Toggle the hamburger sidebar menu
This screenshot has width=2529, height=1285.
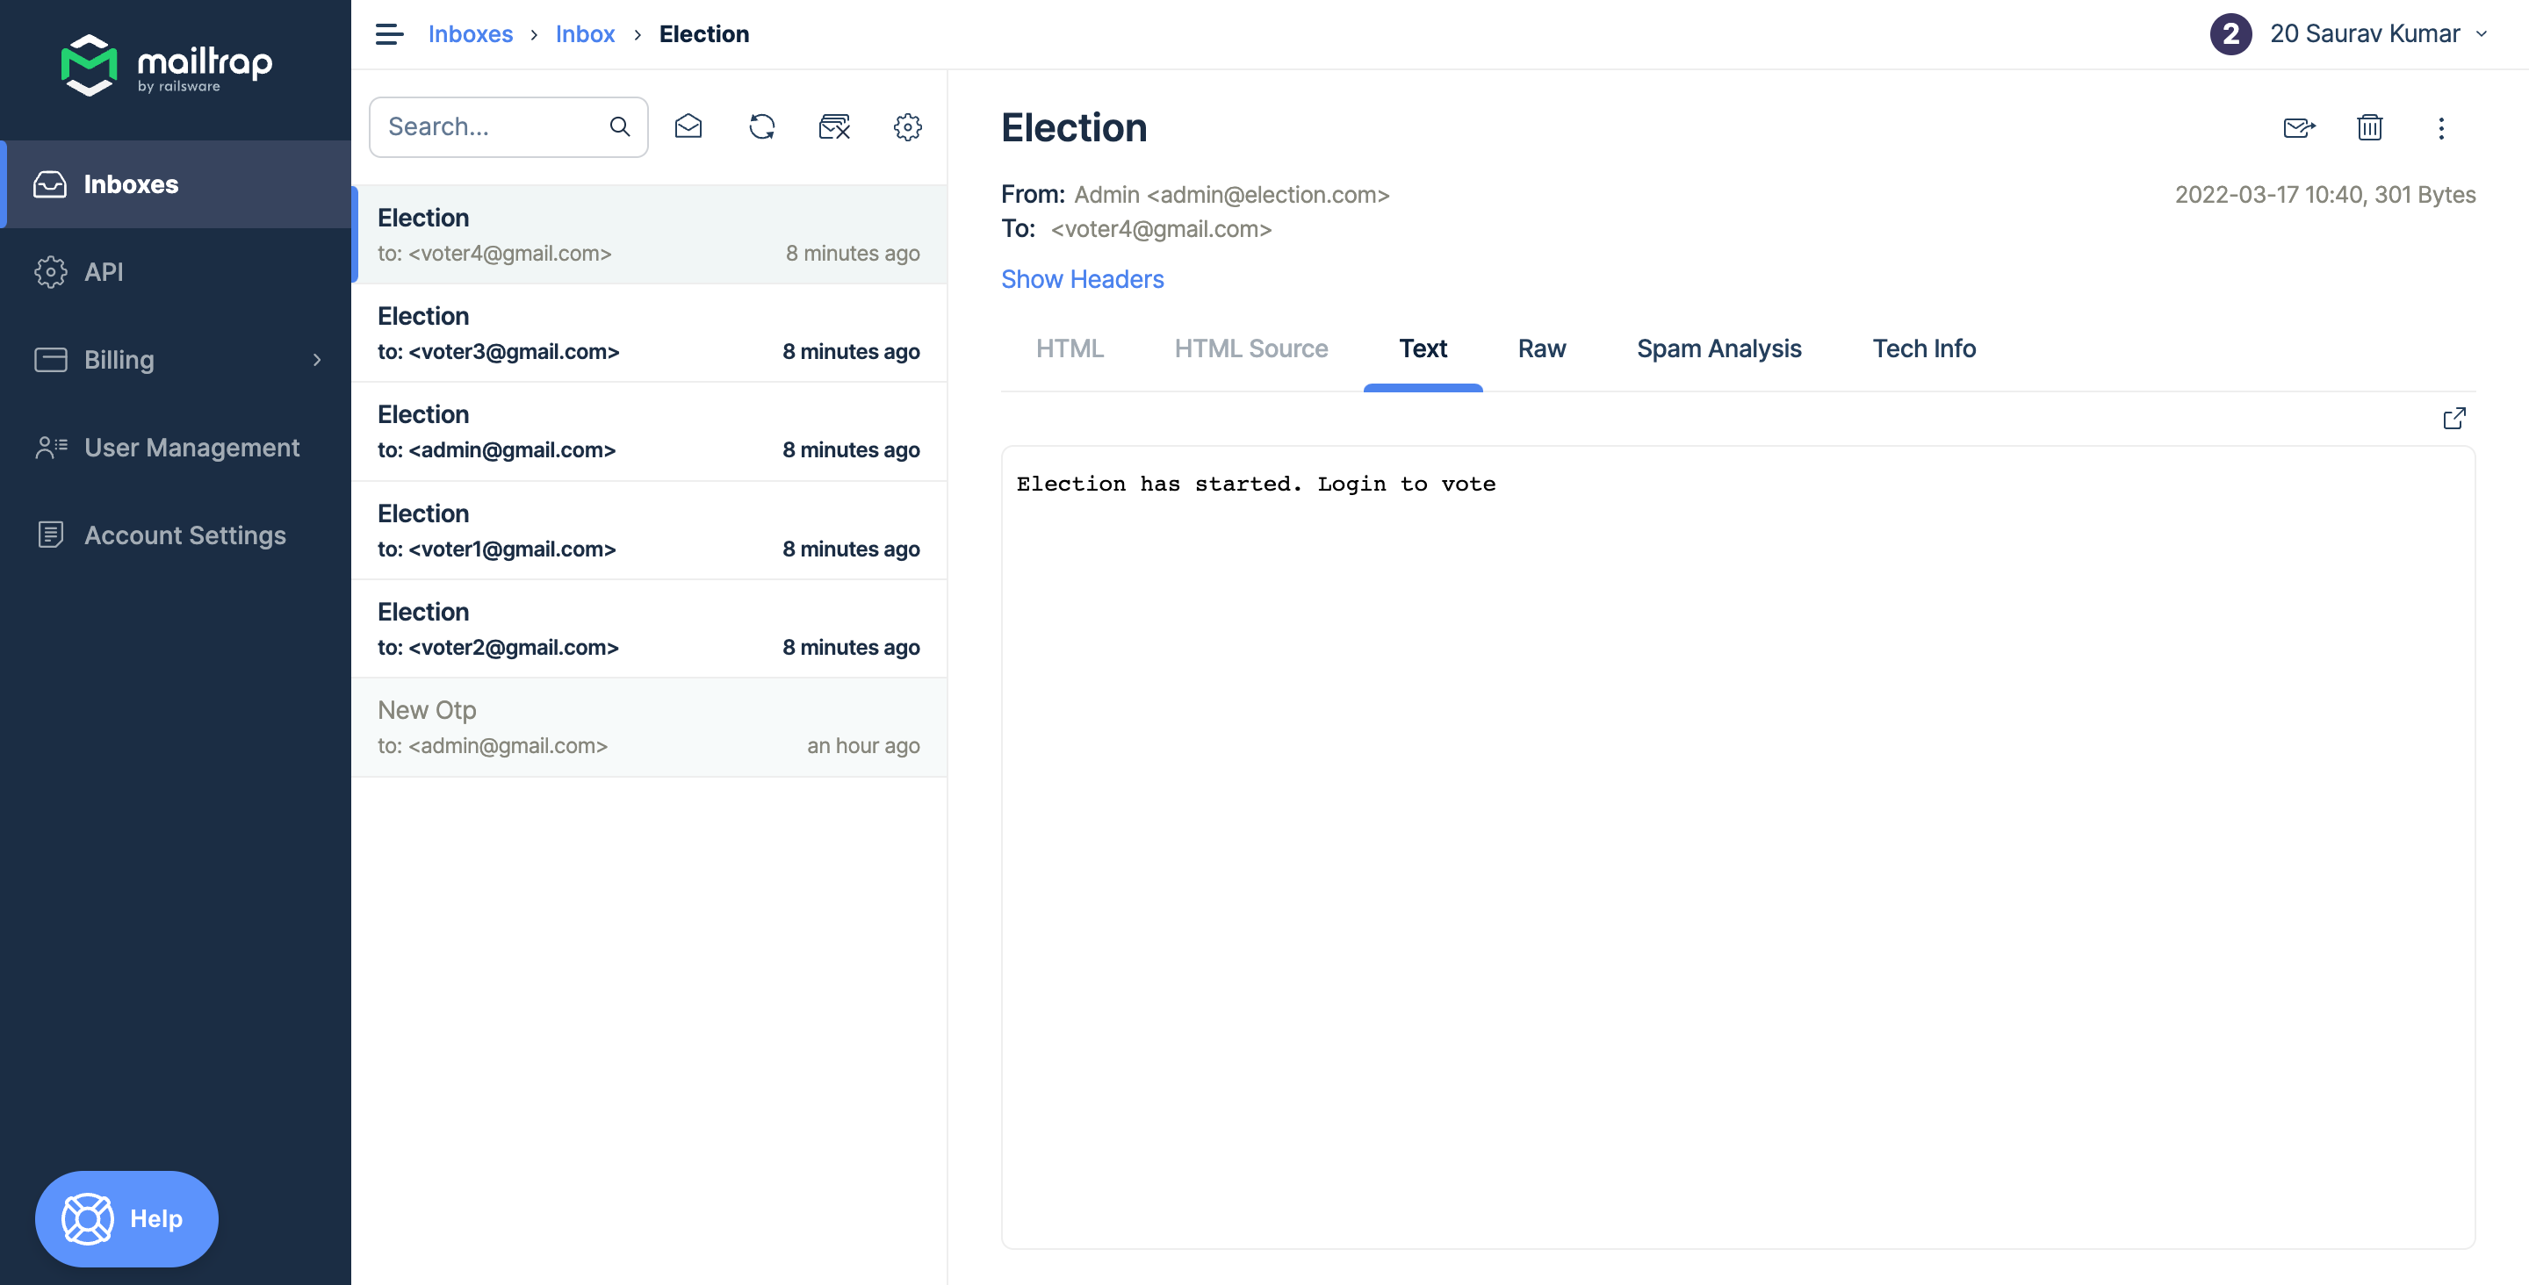(x=389, y=34)
